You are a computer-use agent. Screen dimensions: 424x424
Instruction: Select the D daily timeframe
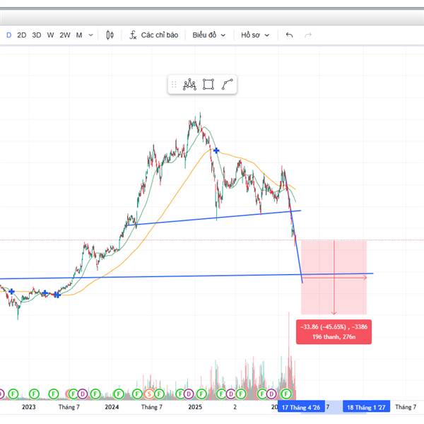[x=9, y=35]
